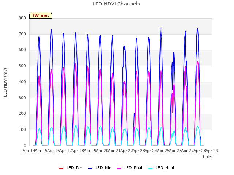
Task: Click the Apr 22 x-axis tick label
Action: pos(127,151)
